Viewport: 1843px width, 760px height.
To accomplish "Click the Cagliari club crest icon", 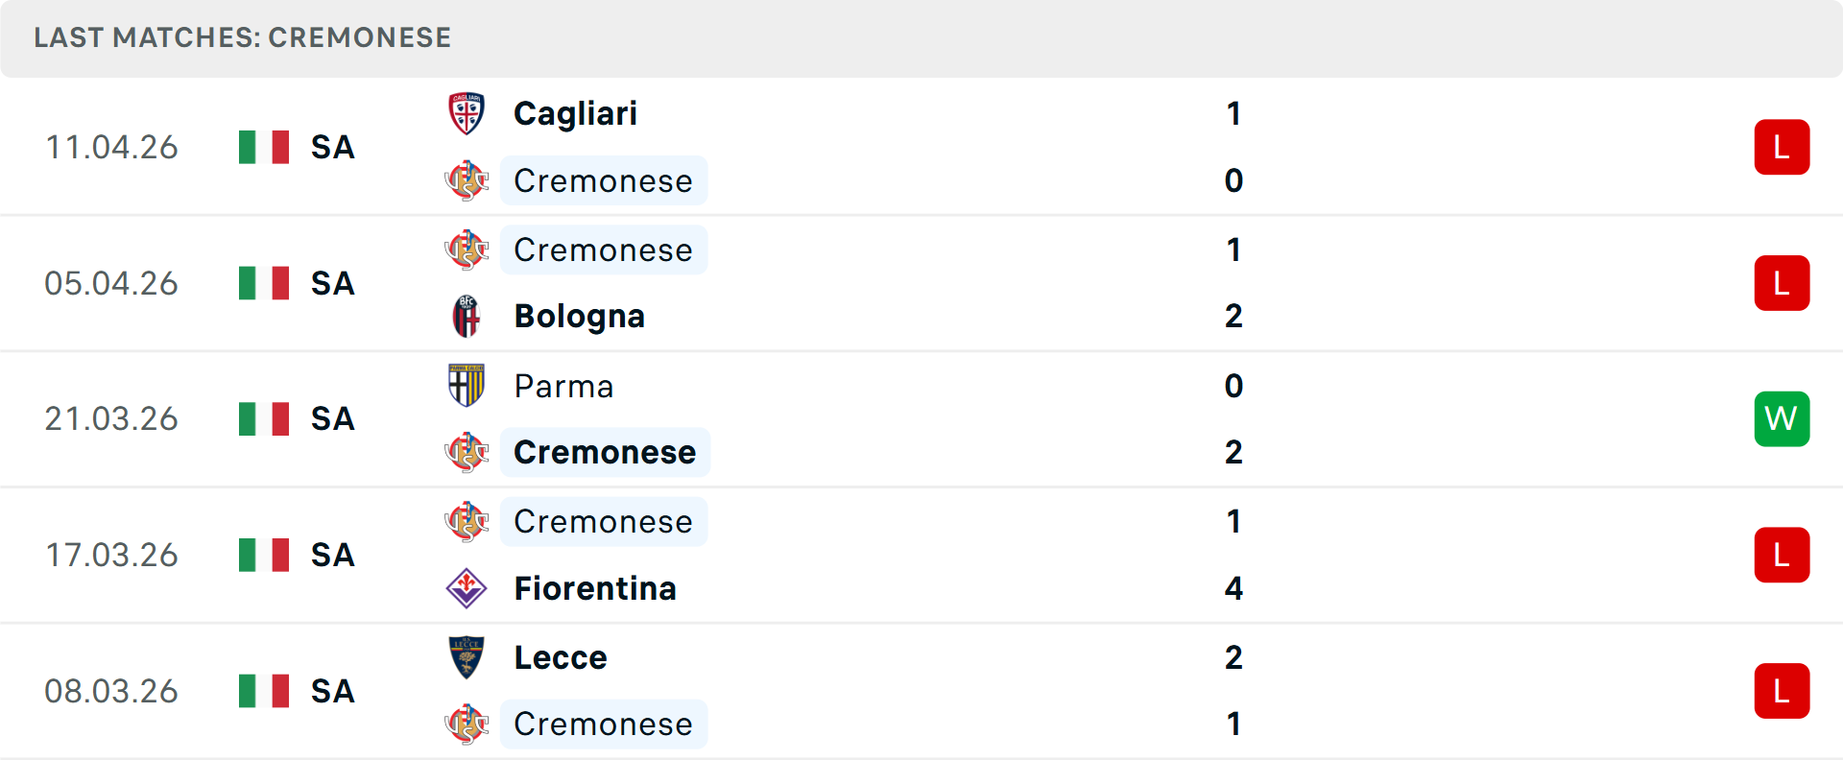I will pos(467,114).
